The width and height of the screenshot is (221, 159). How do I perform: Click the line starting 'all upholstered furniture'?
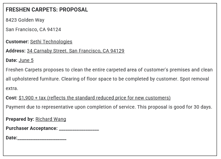pyautogui.click(x=107, y=79)
